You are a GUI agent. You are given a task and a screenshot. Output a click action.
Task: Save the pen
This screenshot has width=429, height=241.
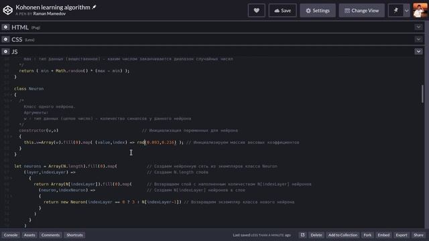[x=282, y=11]
